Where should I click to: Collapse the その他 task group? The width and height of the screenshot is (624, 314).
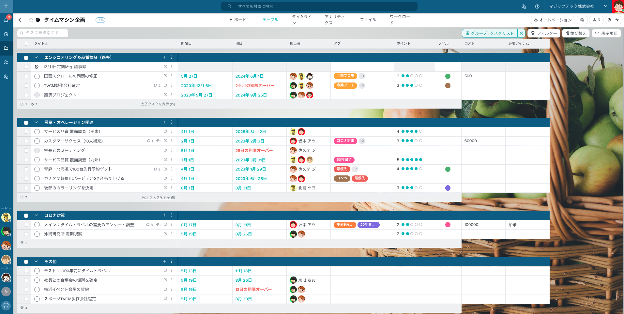[36, 262]
